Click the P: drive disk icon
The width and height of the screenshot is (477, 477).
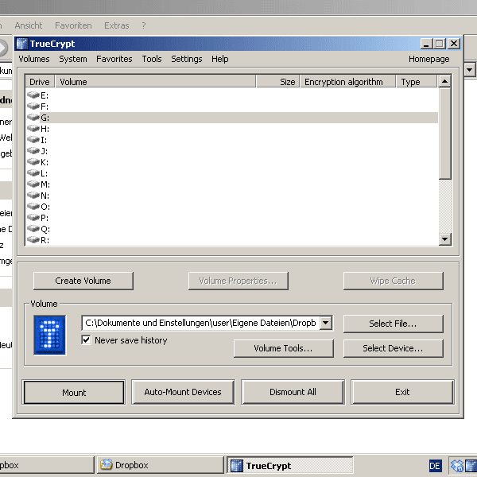pos(33,218)
